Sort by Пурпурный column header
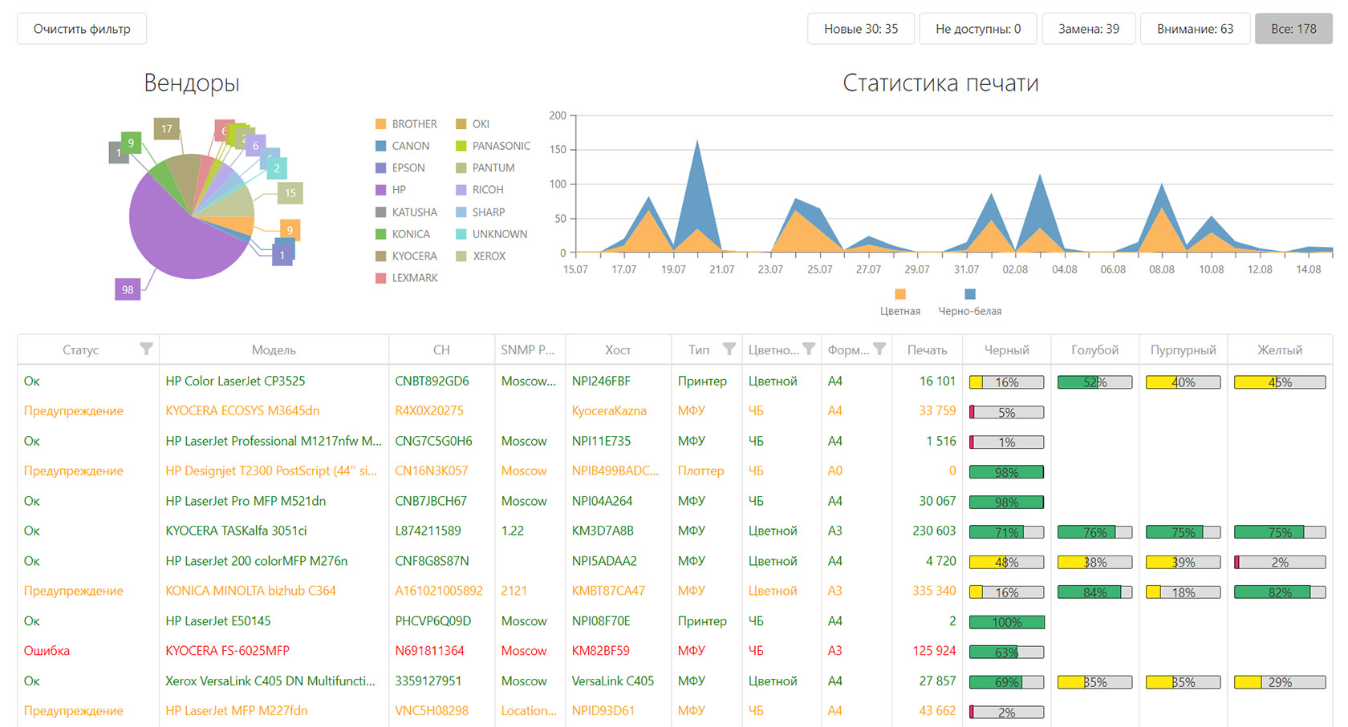 1184,349
